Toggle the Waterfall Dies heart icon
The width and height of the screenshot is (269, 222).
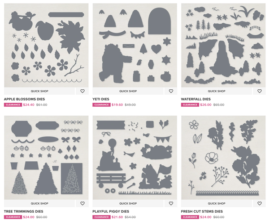(260, 91)
